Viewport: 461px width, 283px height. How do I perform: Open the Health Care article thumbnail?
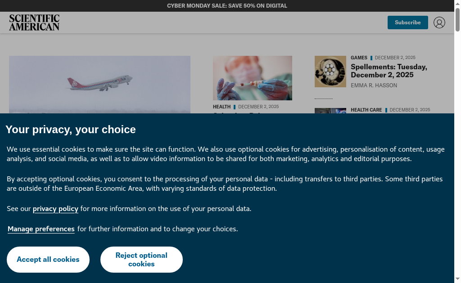pos(330,111)
